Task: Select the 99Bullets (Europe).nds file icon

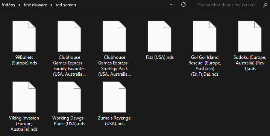Action: [24, 36]
